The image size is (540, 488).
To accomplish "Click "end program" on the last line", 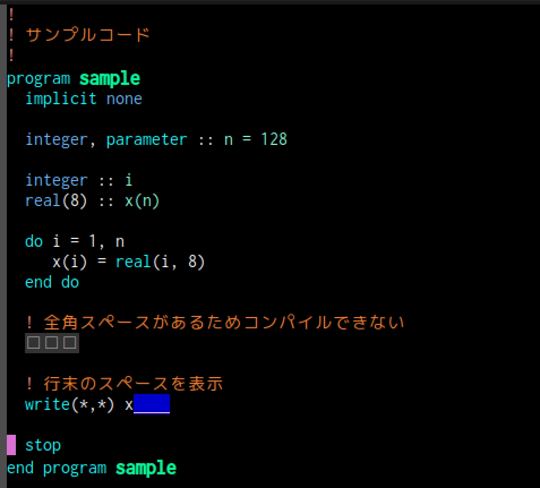I will [x=56, y=468].
